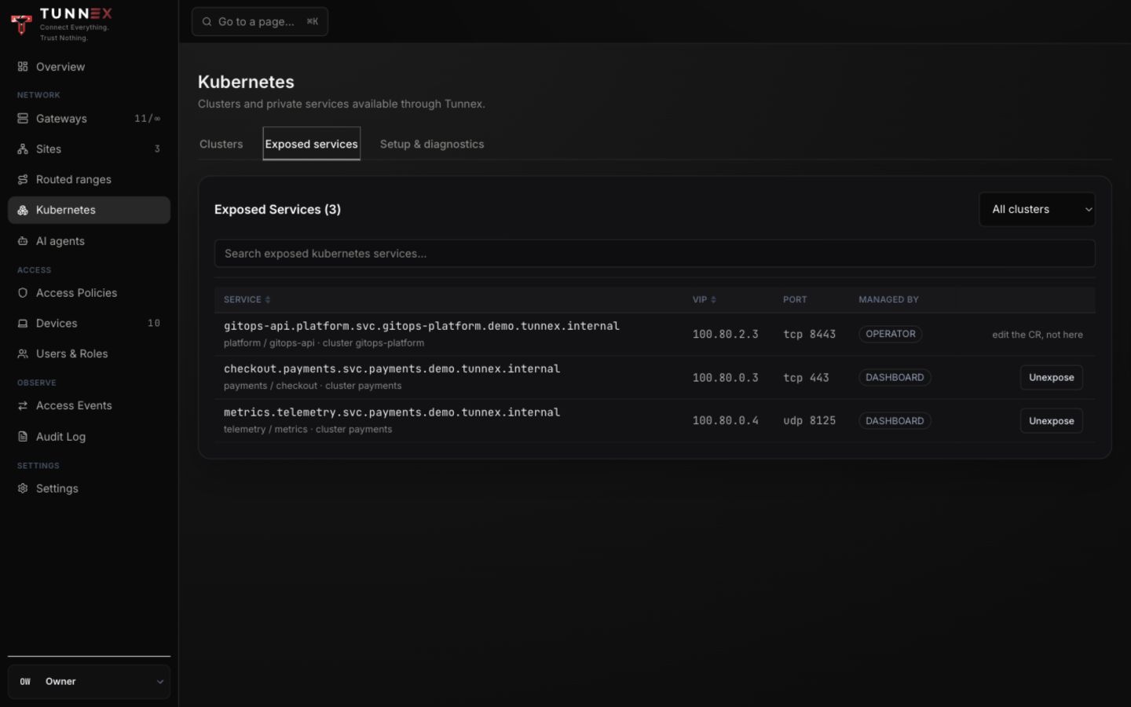1131x707 pixels.
Task: Open Settings from the sidebar
Action: [89, 489]
